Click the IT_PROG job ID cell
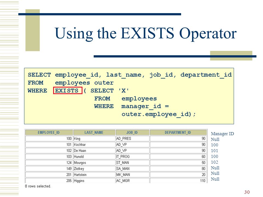263x197 pixels. coord(133,157)
